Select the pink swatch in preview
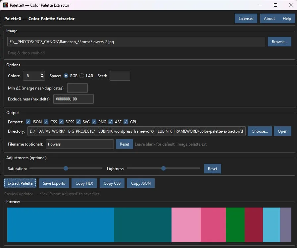 coord(186,225)
